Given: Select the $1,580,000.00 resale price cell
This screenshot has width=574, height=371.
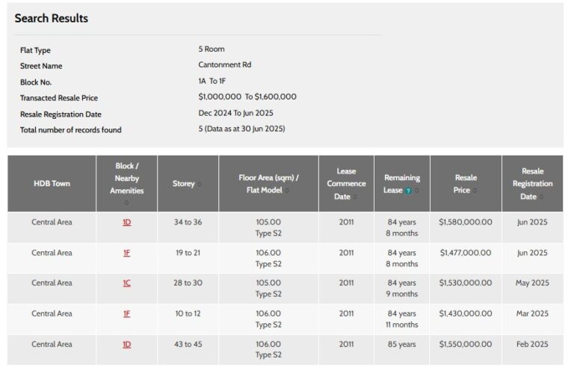Looking at the screenshot, I should (466, 222).
